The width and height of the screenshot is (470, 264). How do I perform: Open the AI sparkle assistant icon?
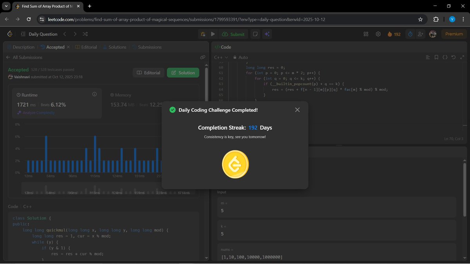pos(267,34)
